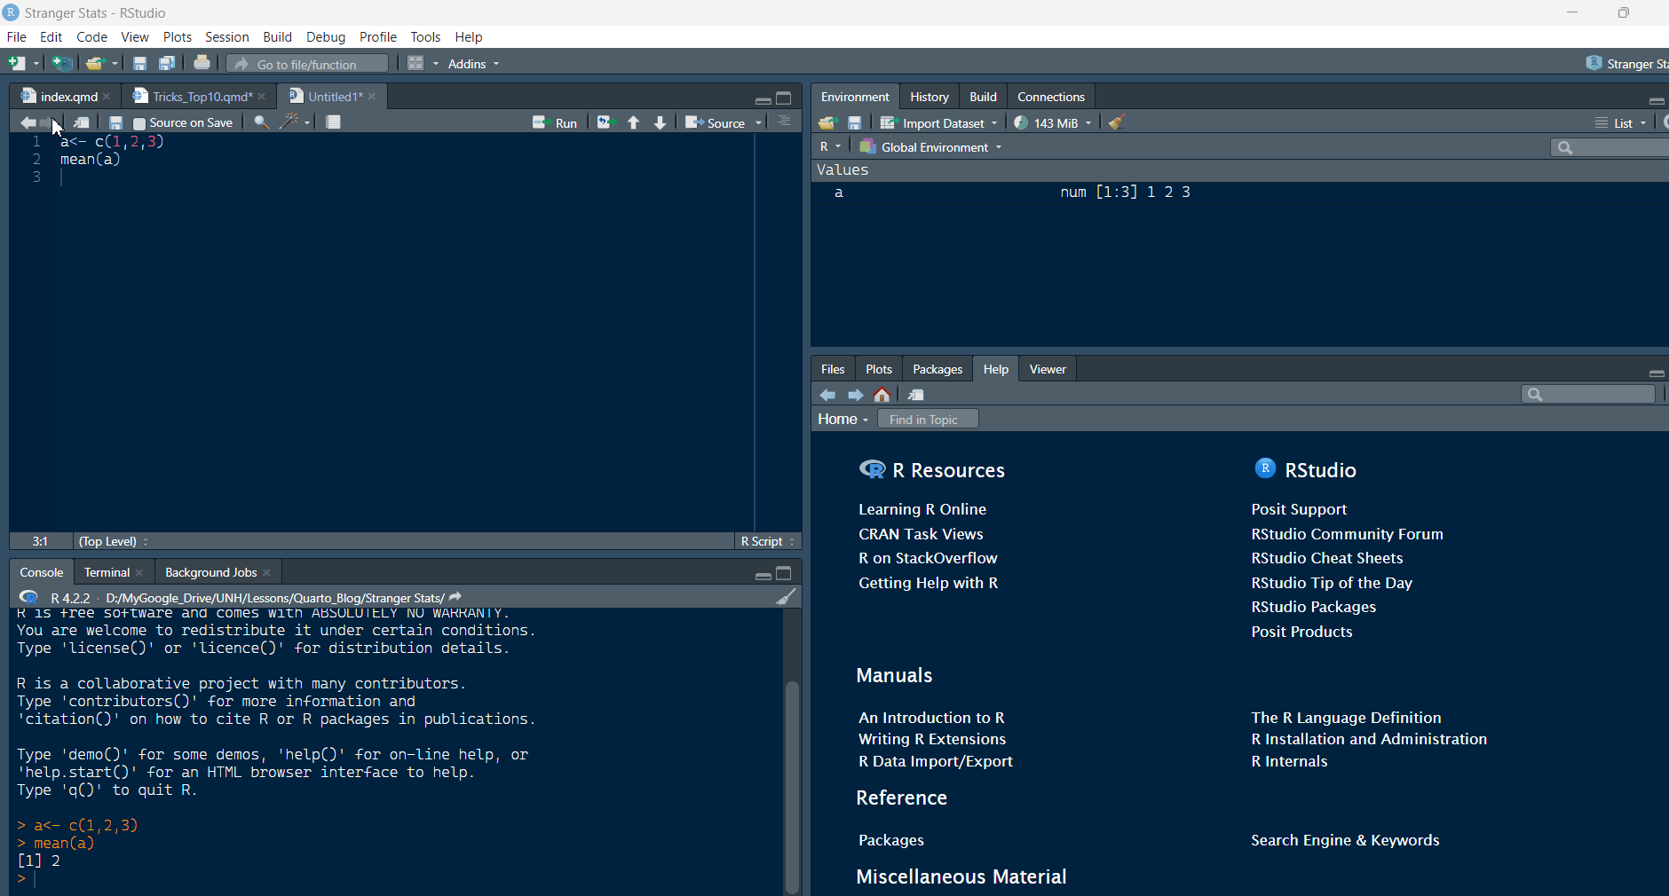Go to Help home page icon
This screenshot has width=1669, height=896.
click(x=882, y=395)
